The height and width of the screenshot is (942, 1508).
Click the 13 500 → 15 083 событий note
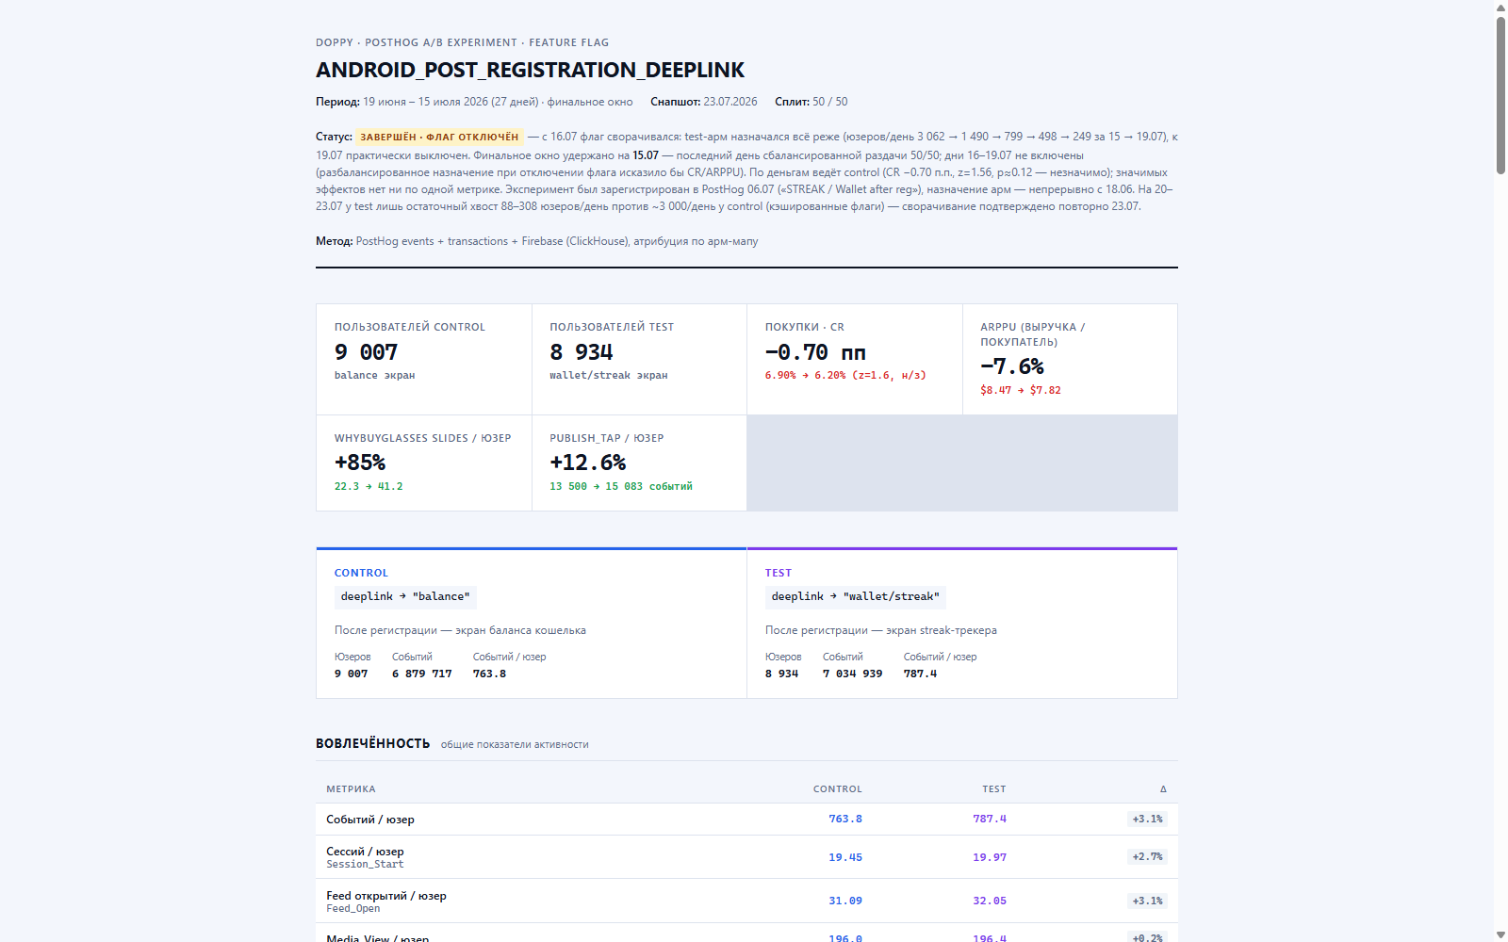[621, 486]
